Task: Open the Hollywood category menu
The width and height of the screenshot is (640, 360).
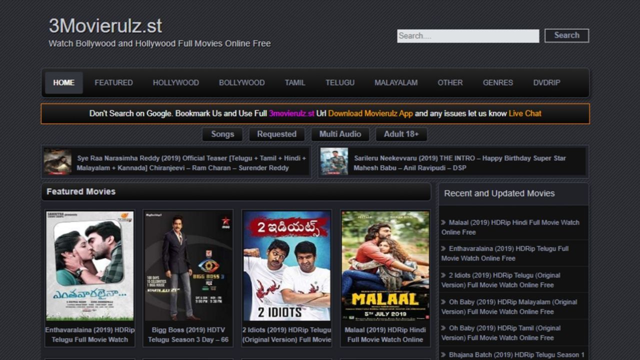Action: 175,83
